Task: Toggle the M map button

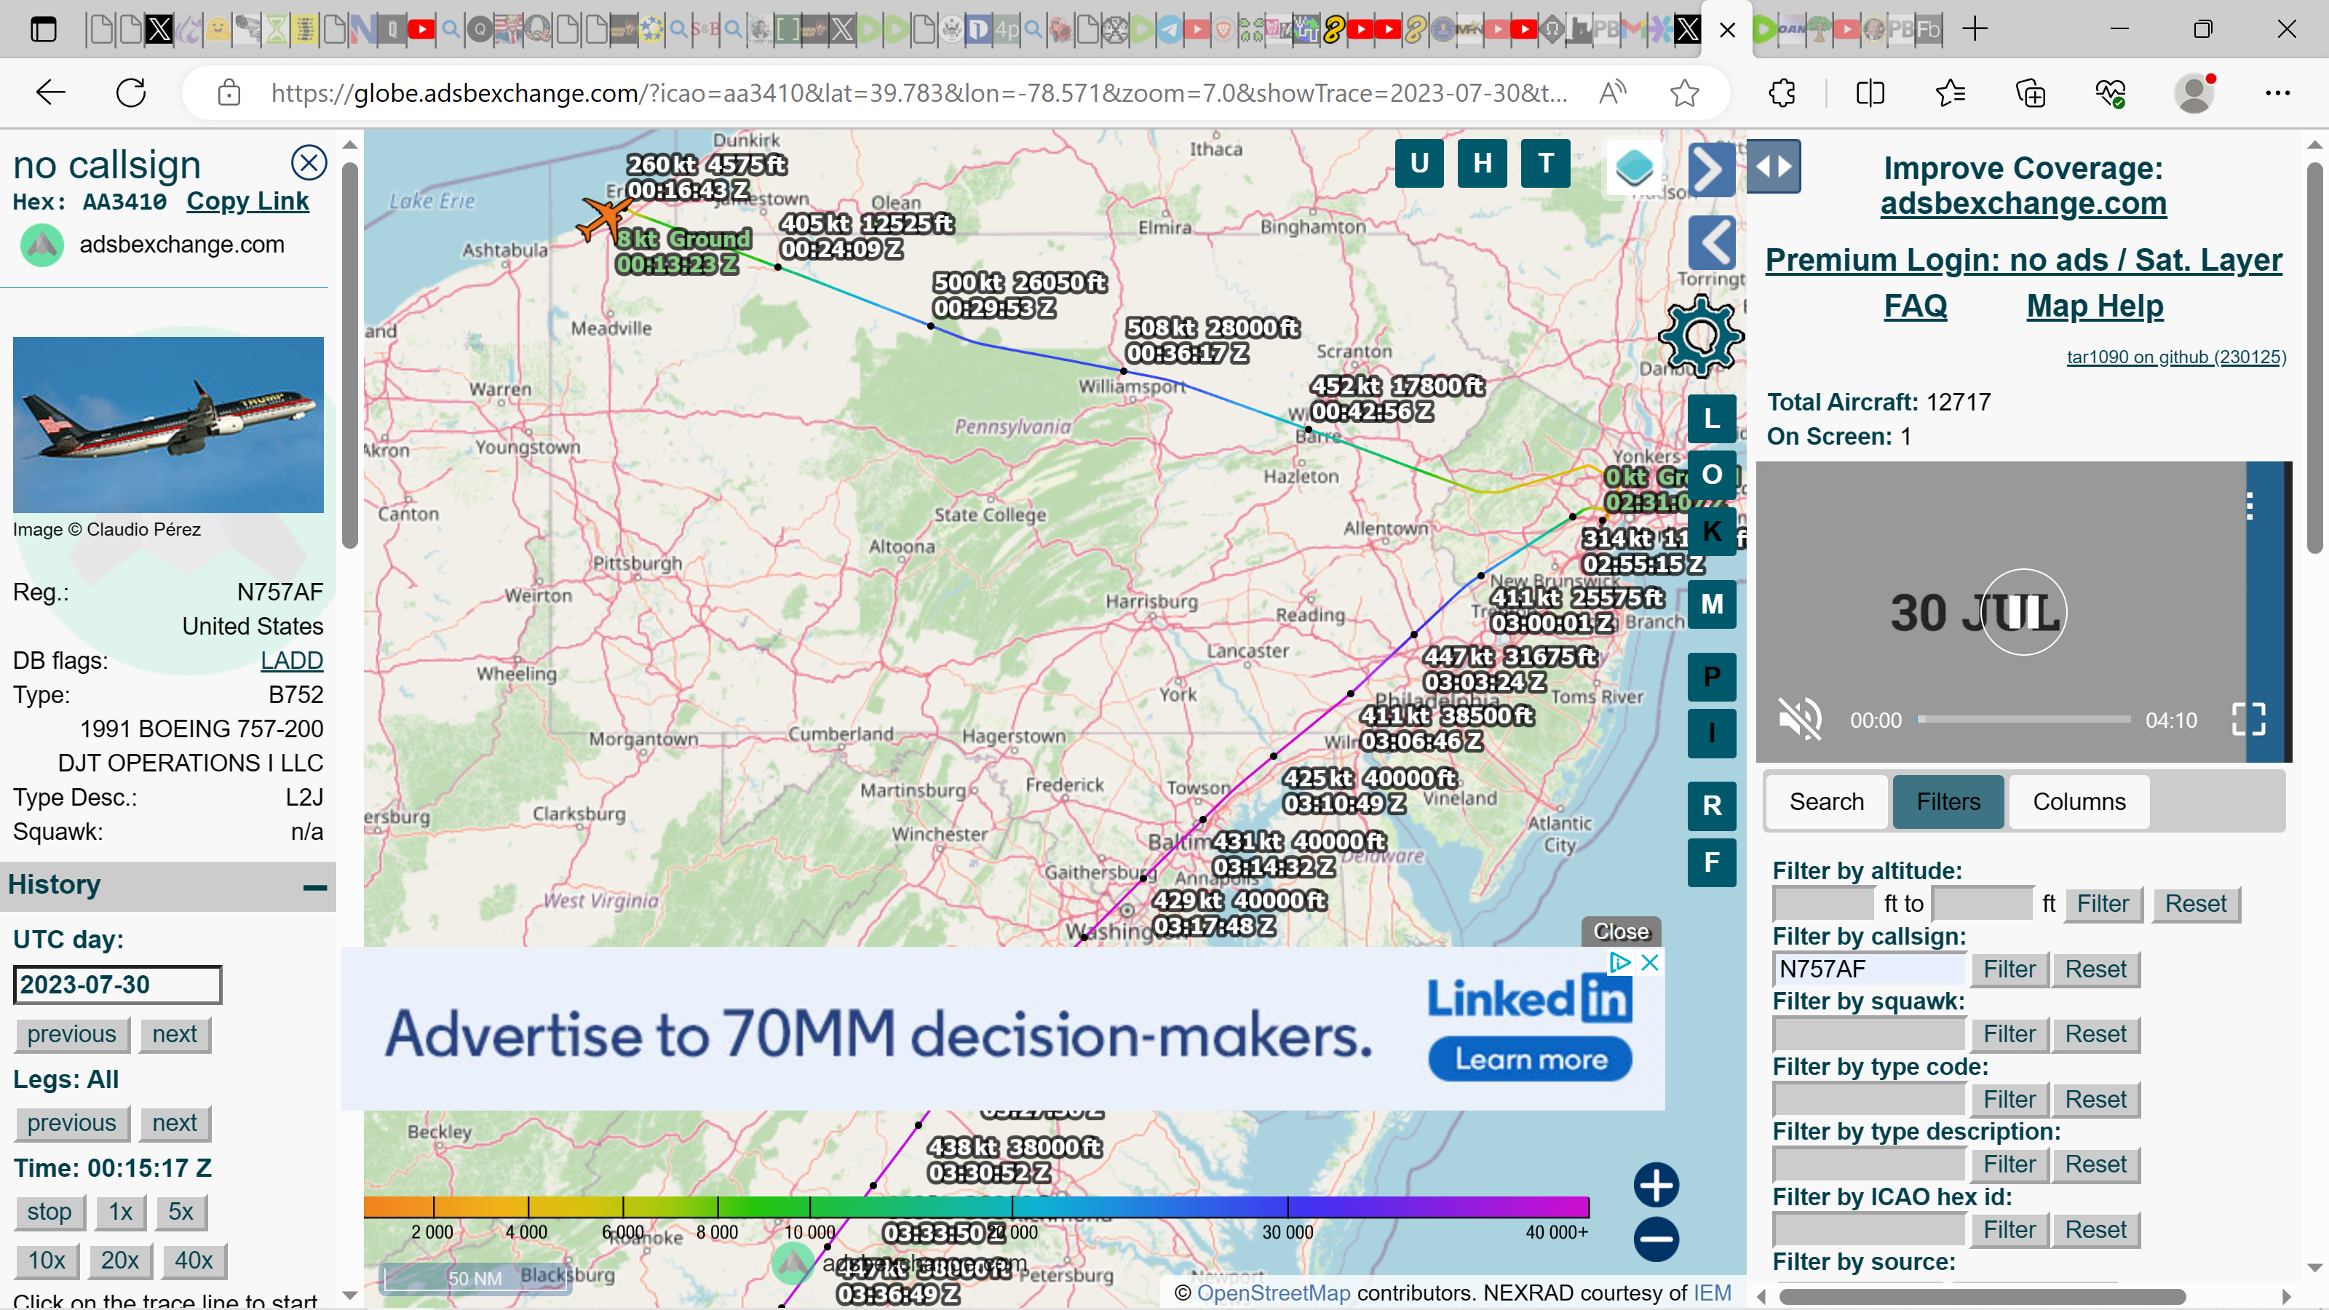Action: pyautogui.click(x=1712, y=604)
